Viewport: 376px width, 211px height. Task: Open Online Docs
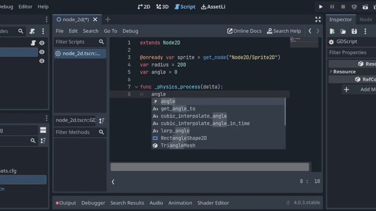click(244, 31)
